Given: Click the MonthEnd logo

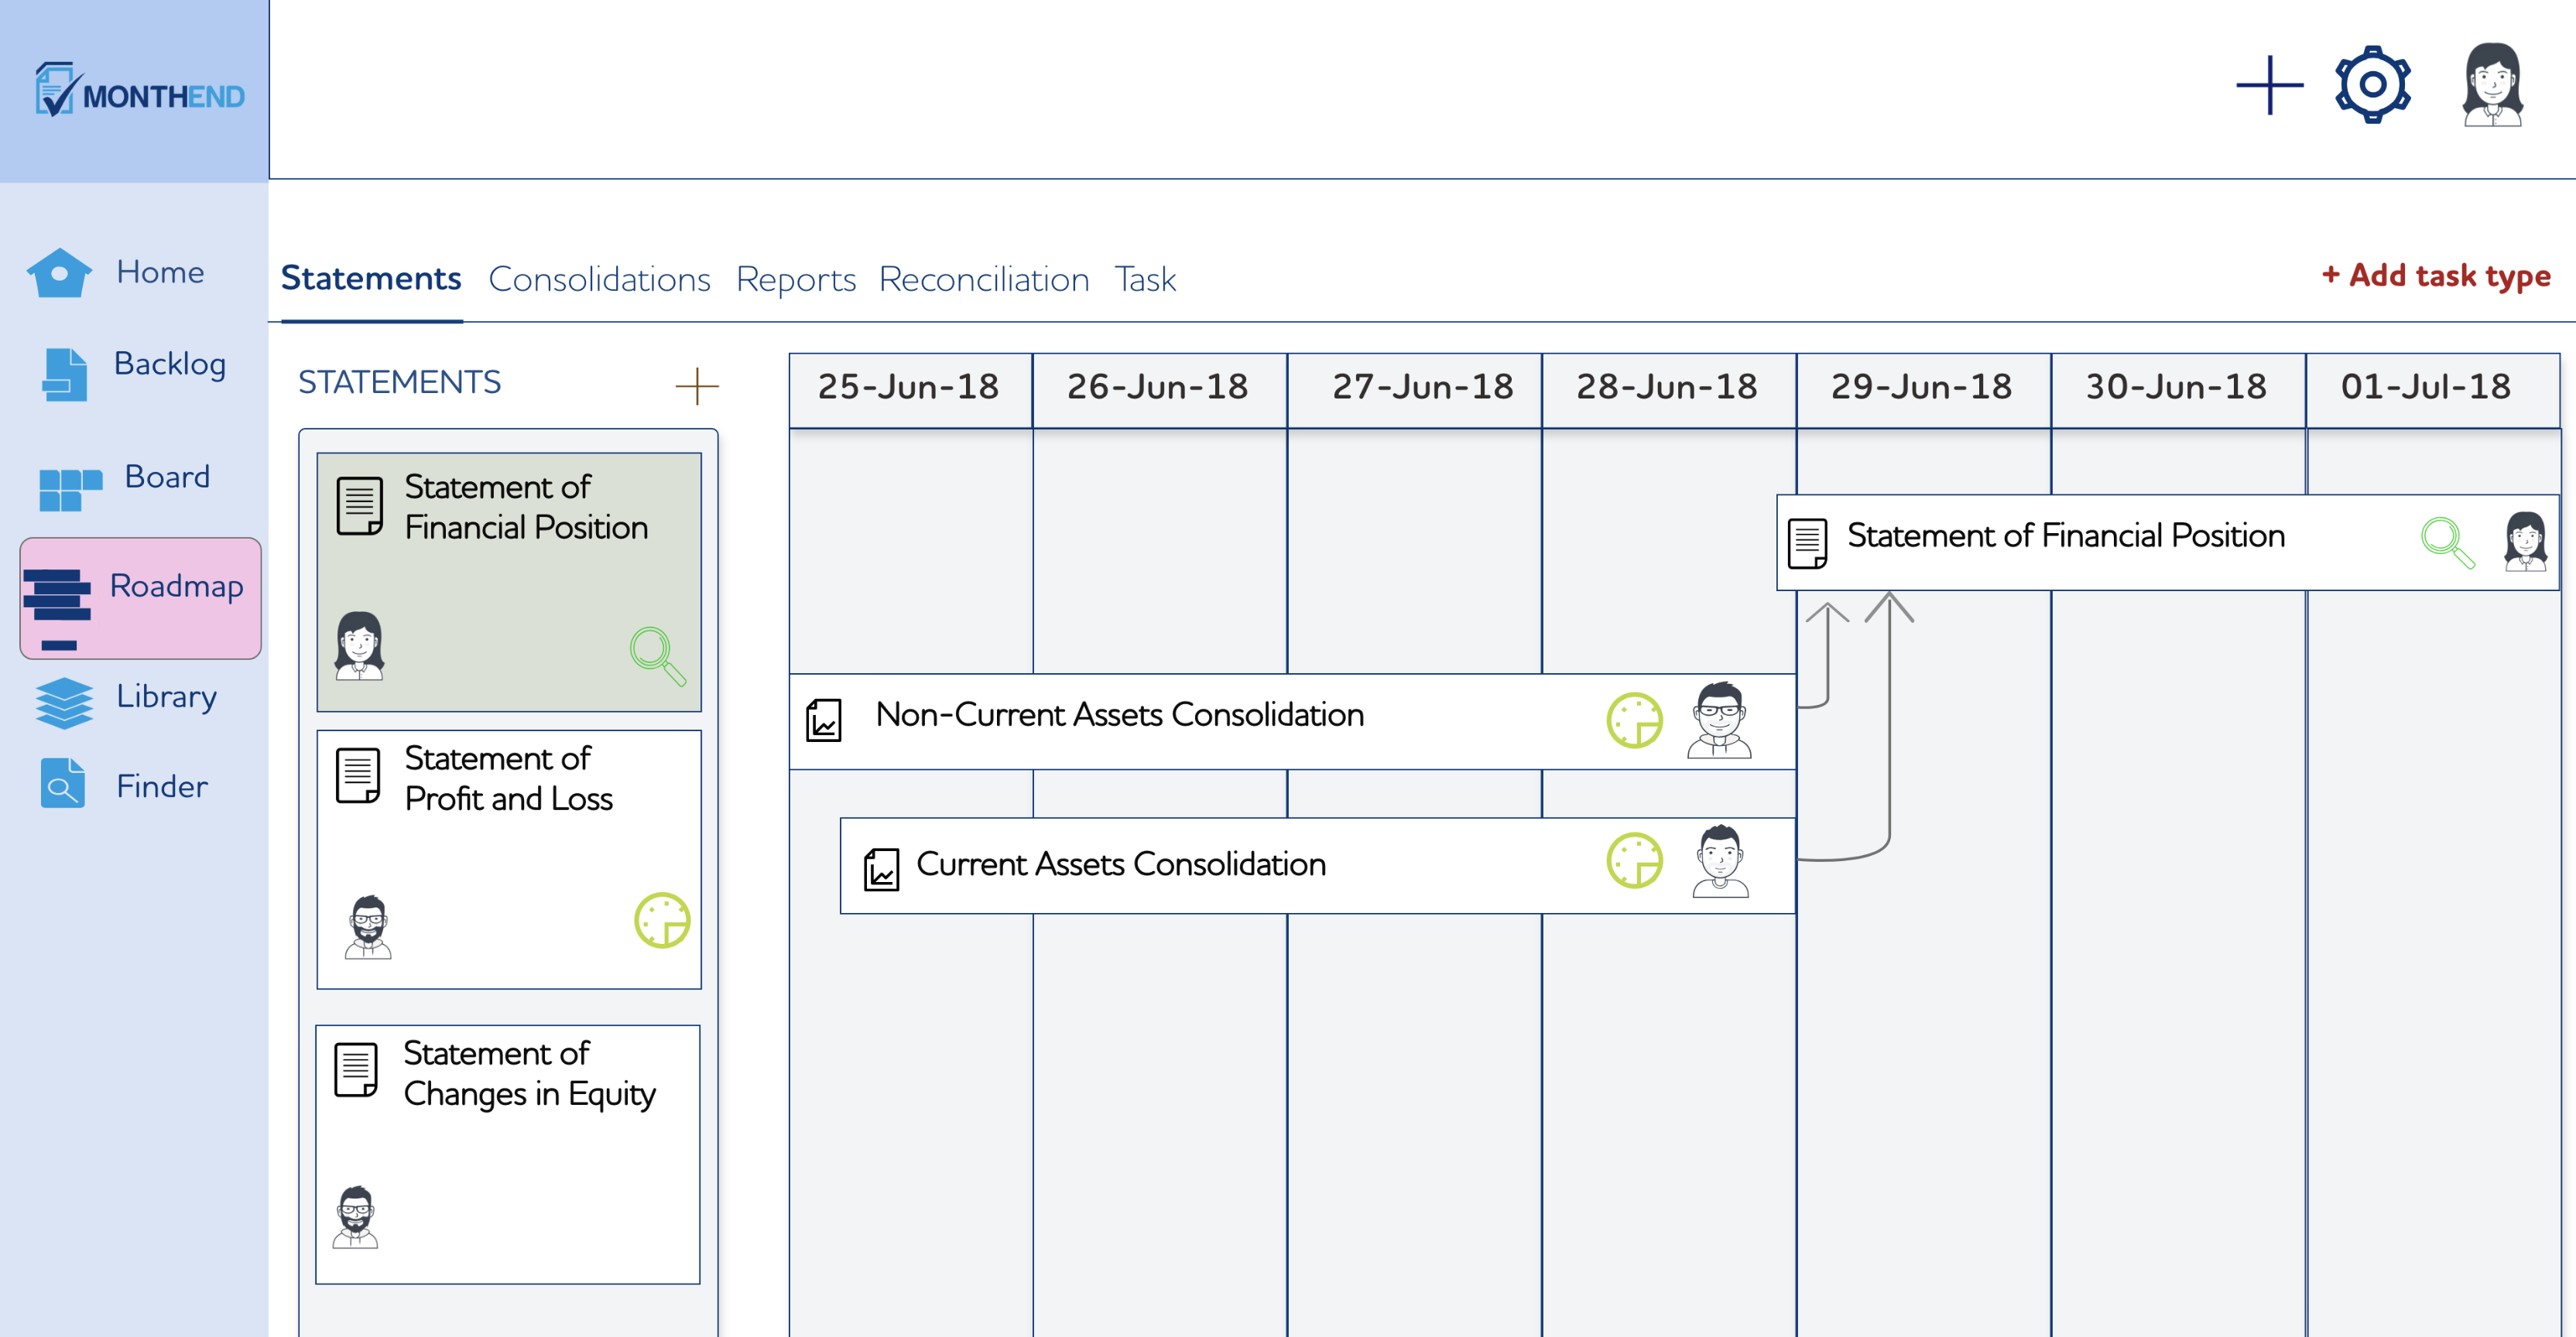Looking at the screenshot, I should tap(139, 91).
